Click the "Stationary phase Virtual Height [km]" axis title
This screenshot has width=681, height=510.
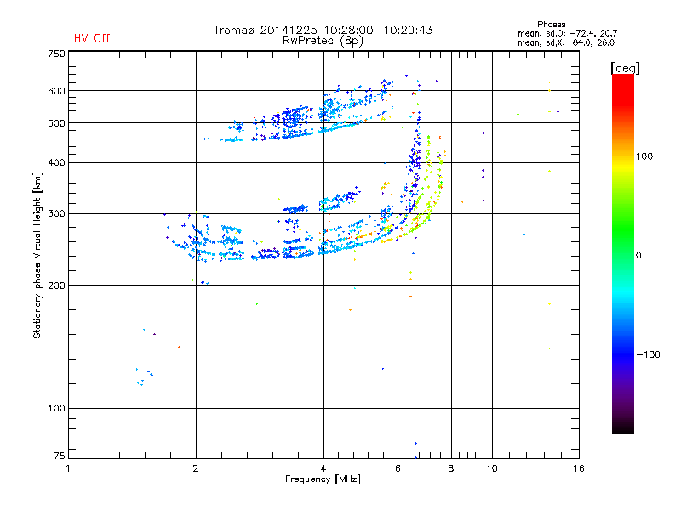[37, 255]
